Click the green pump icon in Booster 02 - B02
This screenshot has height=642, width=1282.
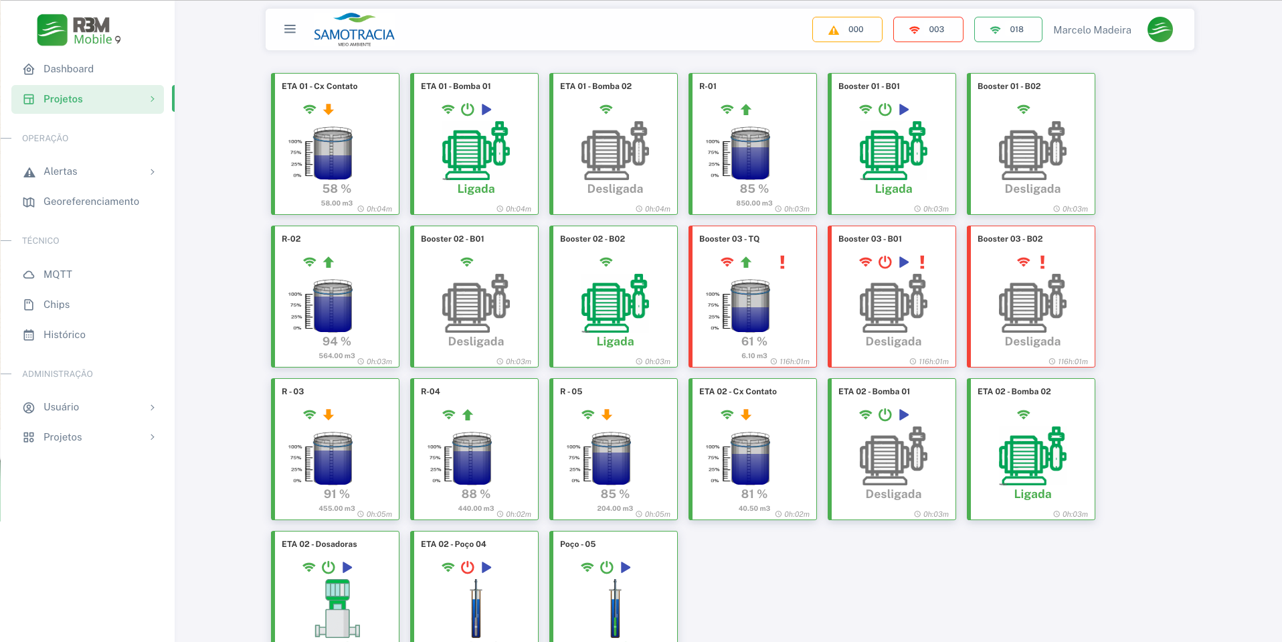615,303
